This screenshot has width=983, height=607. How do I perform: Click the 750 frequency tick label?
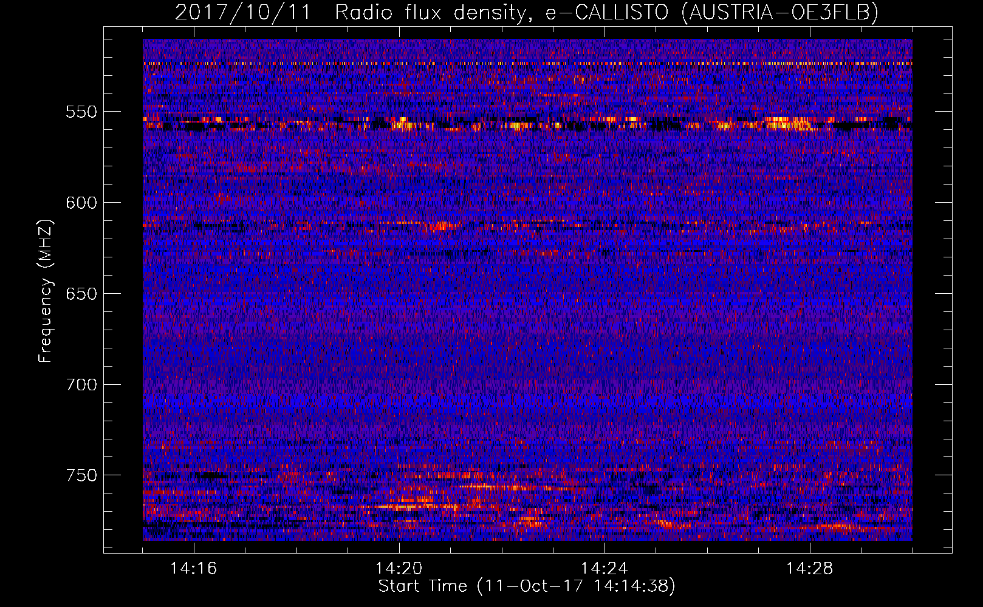click(81, 475)
